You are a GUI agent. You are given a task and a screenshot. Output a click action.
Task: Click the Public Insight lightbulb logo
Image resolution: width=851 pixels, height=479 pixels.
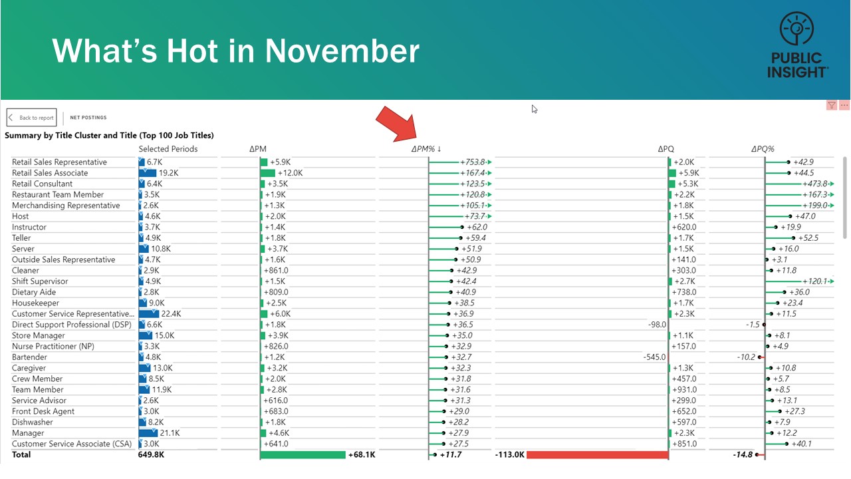pyautogui.click(x=796, y=30)
